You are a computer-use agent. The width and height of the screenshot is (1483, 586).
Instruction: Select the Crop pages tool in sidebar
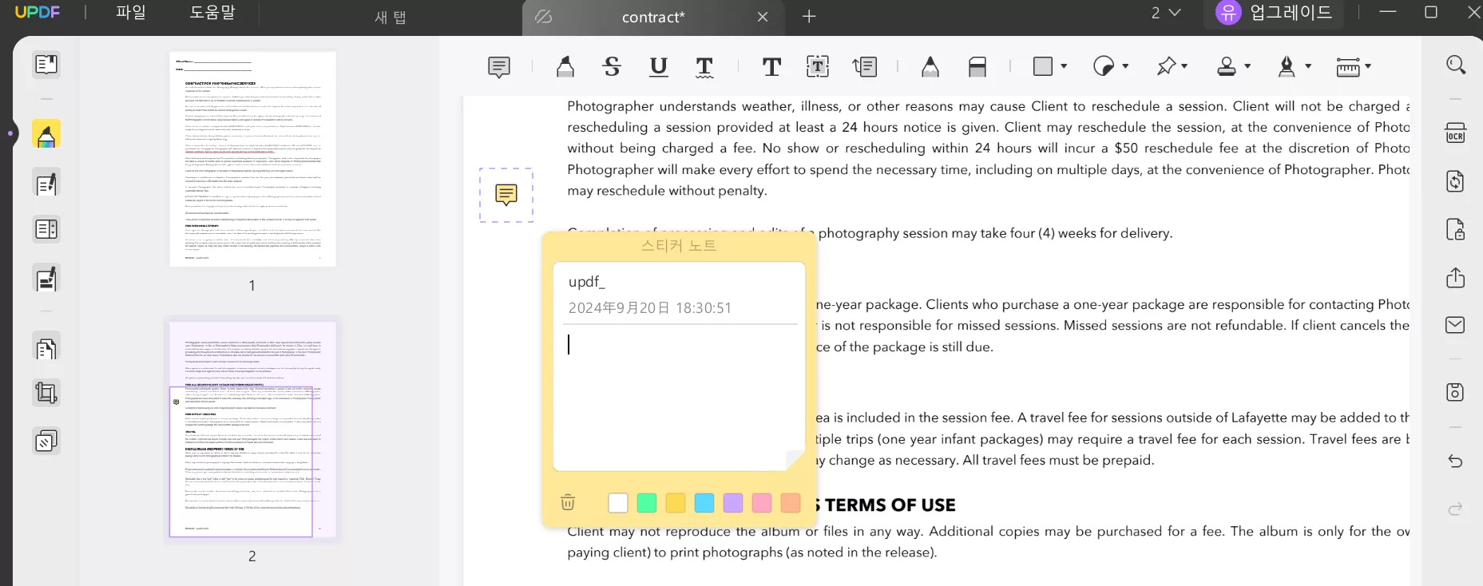click(x=46, y=393)
